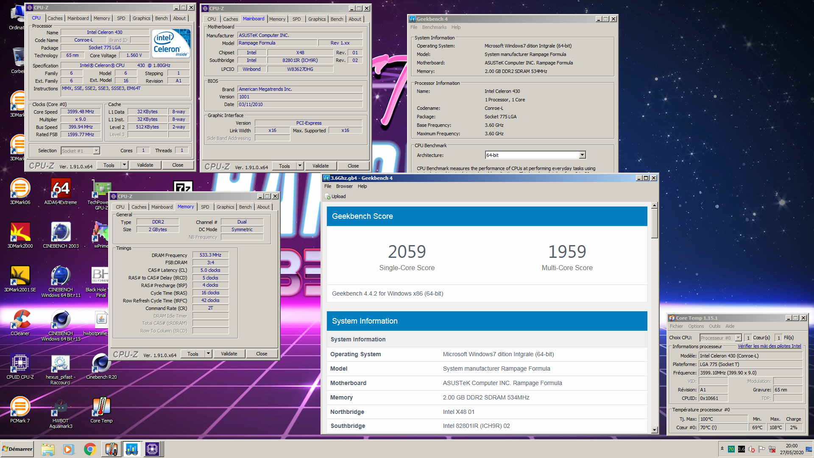Click Close in CPU-Z Mainboard window
The width and height of the screenshot is (814, 458).
click(353, 166)
